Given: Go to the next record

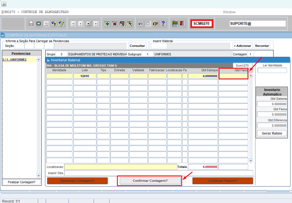Looking at the screenshot, I should click(x=88, y=24).
